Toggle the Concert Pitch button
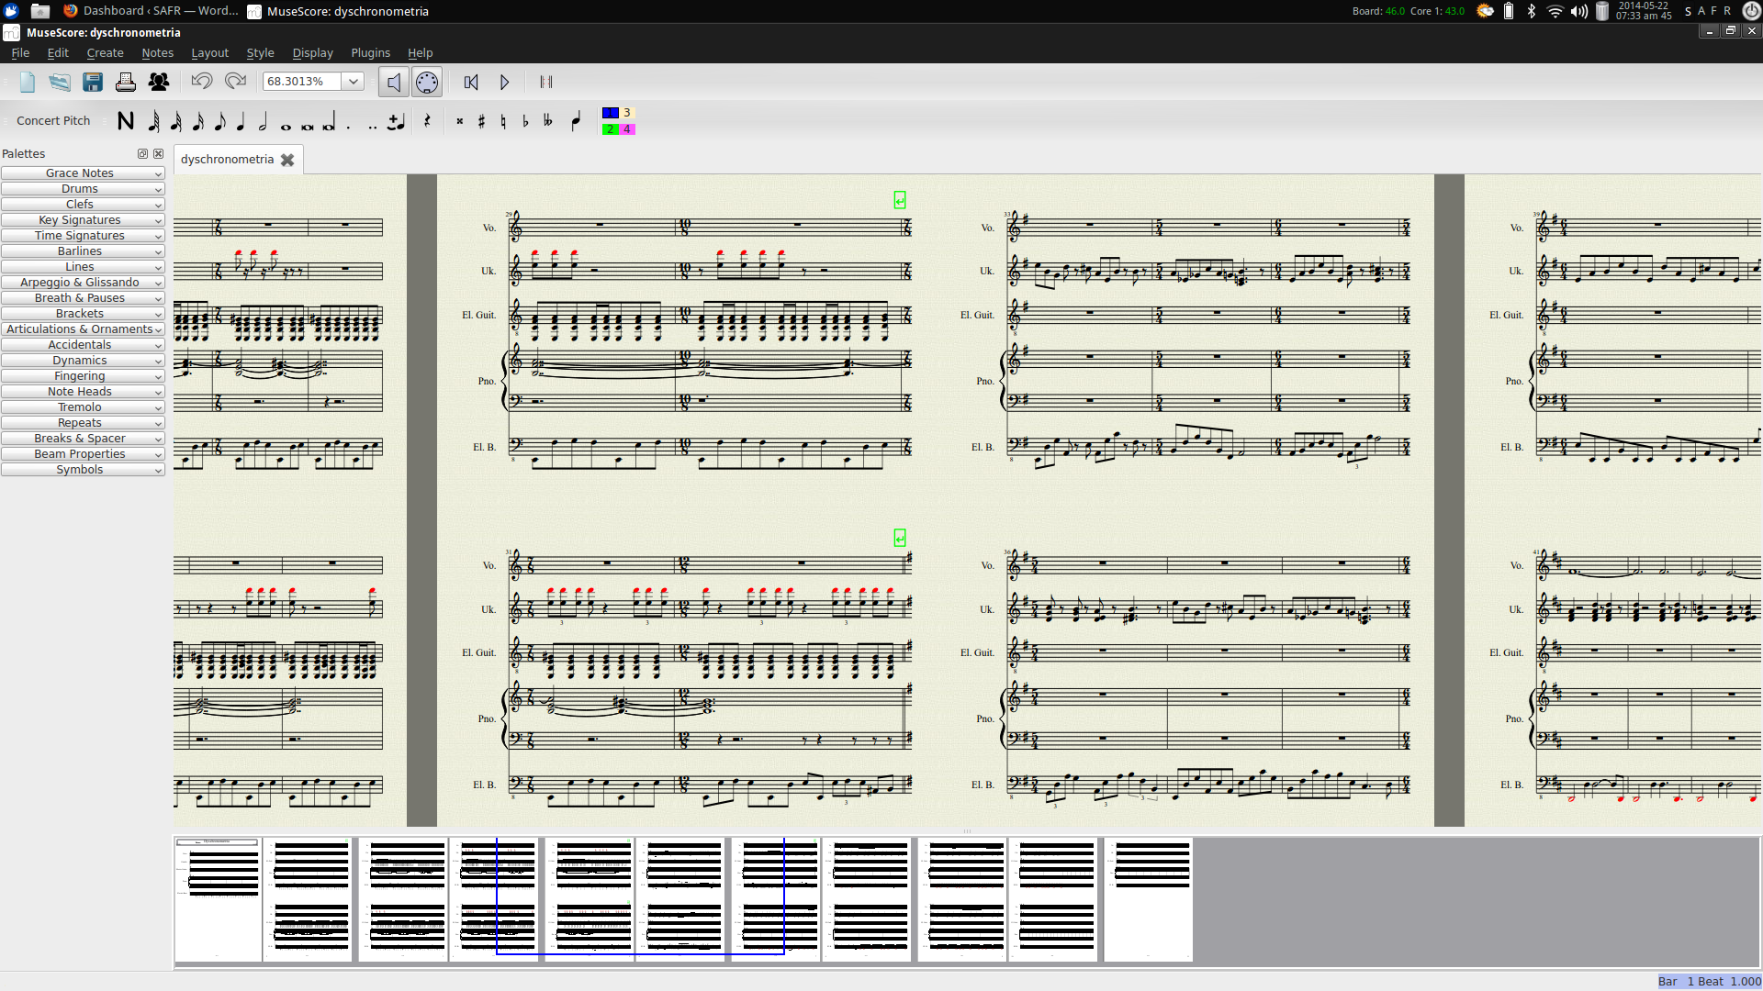 pos(53,121)
